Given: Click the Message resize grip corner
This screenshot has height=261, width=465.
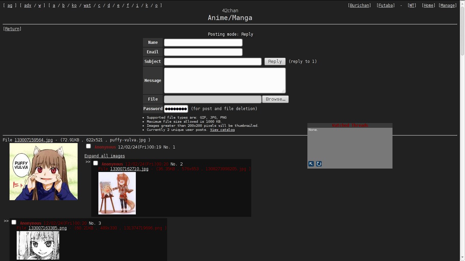Looking at the screenshot, I should (283, 91).
